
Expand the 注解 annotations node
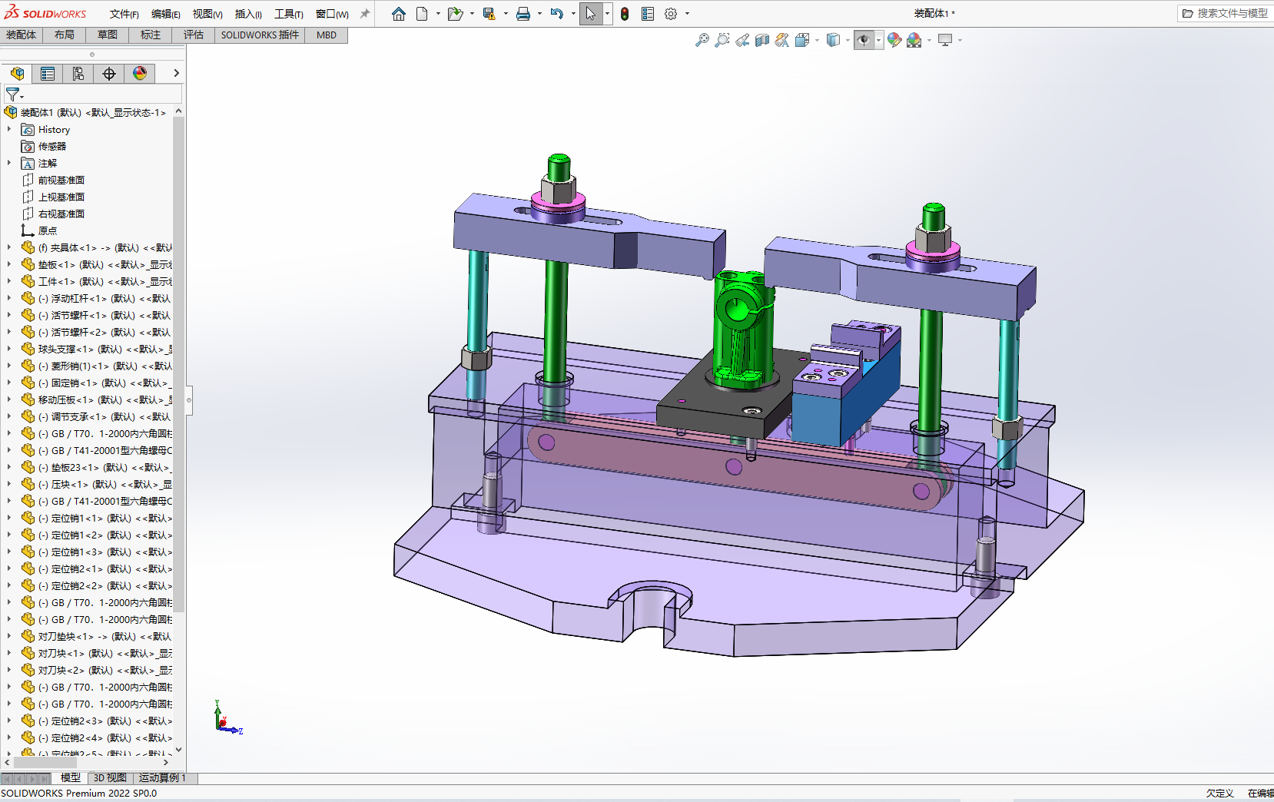9,163
